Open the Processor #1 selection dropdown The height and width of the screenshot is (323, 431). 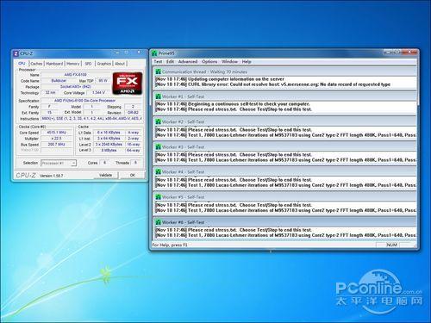coord(59,163)
